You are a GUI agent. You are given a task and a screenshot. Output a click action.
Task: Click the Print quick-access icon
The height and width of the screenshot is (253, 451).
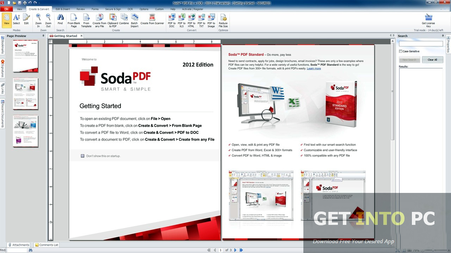pyautogui.click(x=25, y=3)
